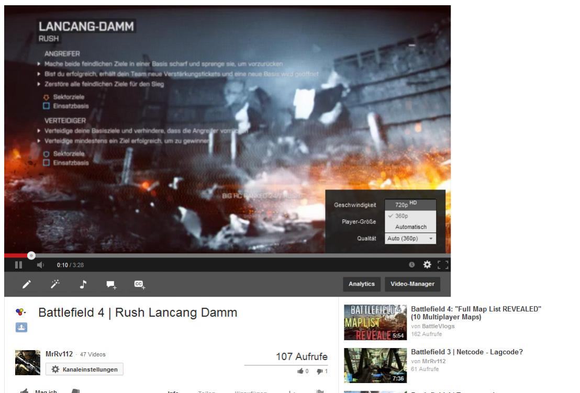
Task: Open Analytics for this video
Action: pyautogui.click(x=361, y=284)
